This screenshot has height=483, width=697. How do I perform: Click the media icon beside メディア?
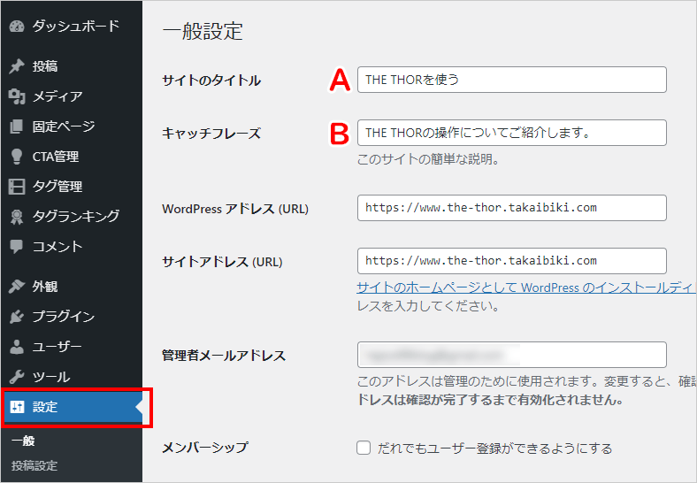[17, 96]
